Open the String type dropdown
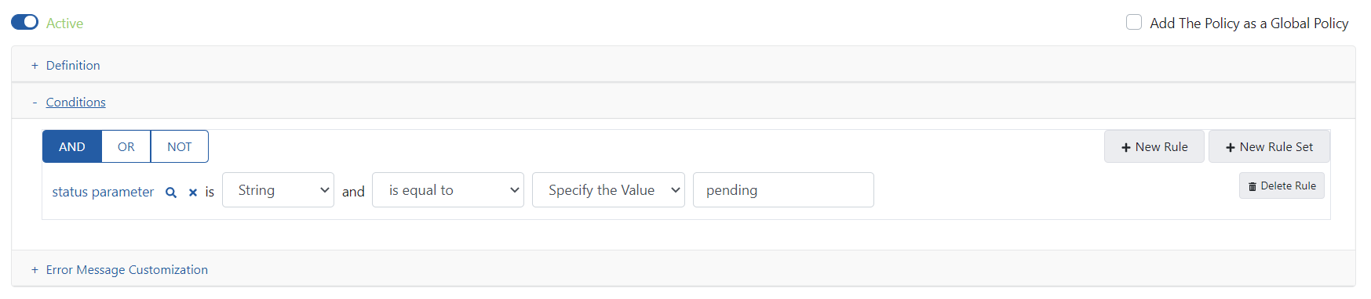The width and height of the screenshot is (1371, 299). click(x=278, y=190)
